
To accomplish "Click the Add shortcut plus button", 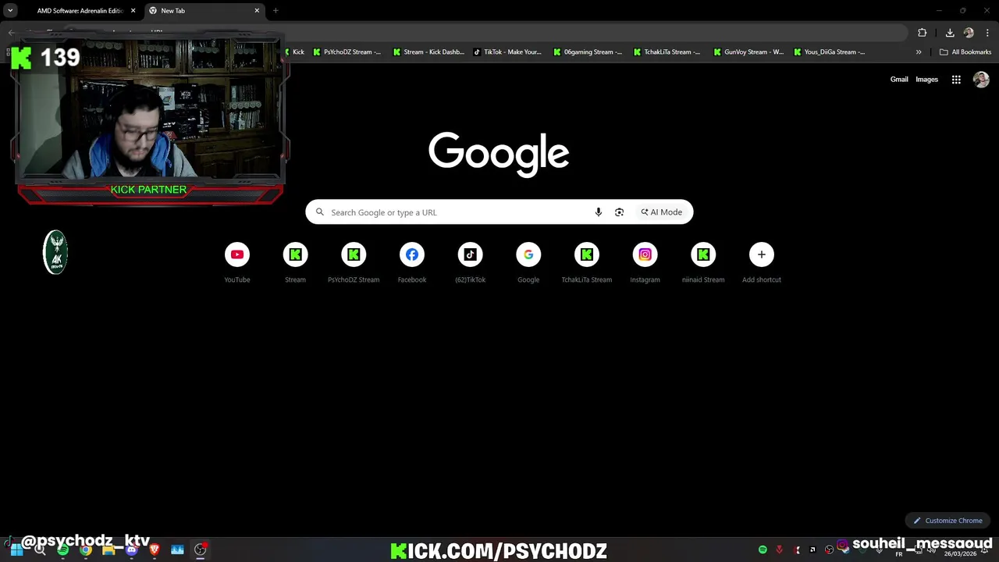I will [x=762, y=254].
